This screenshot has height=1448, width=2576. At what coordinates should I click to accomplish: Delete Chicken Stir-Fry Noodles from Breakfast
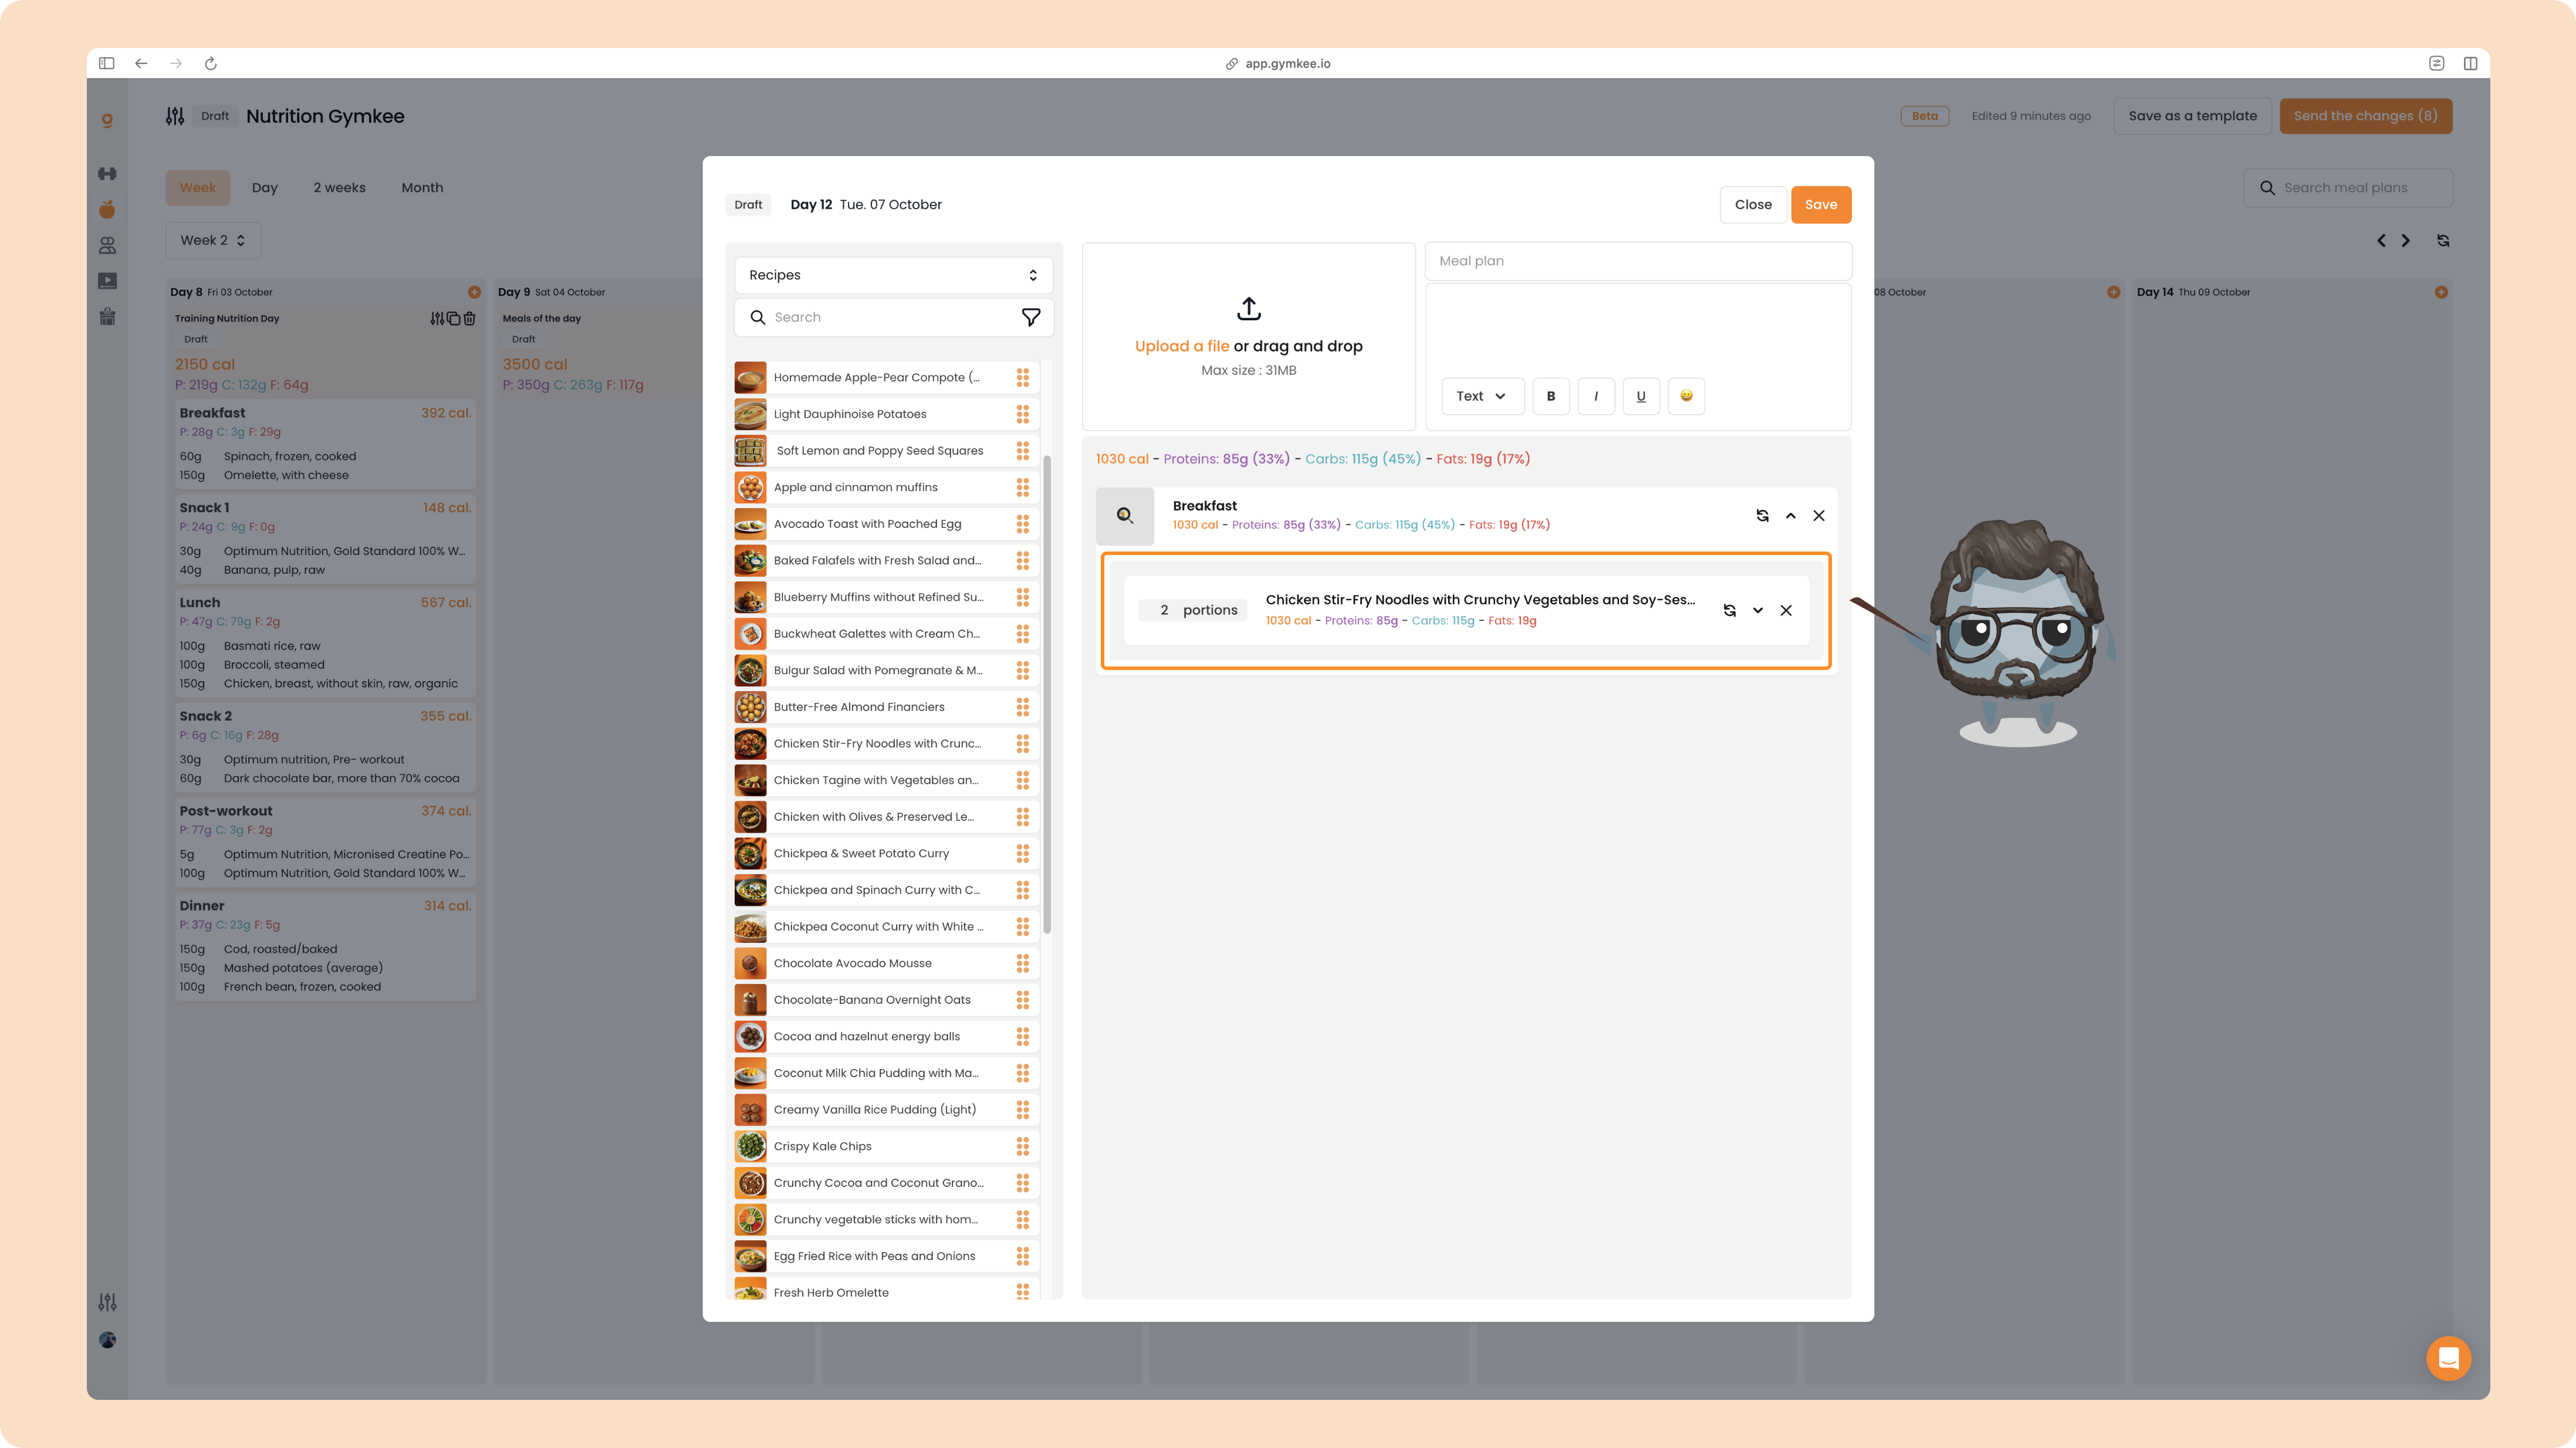tap(1786, 610)
